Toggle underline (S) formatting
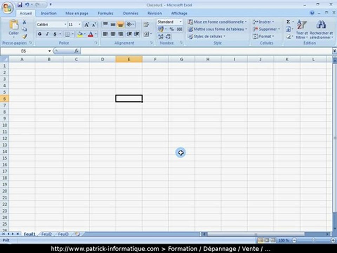This screenshot has height=253, width=337. [55, 34]
